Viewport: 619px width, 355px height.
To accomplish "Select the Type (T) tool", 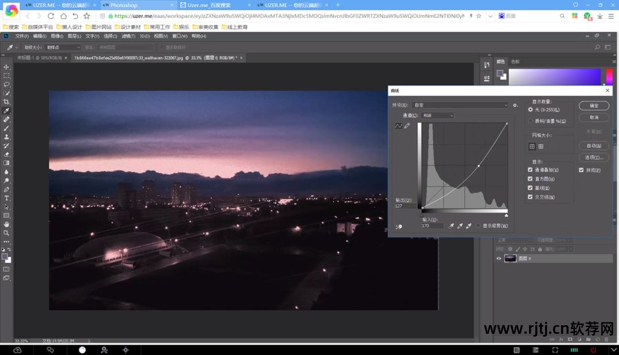I will coord(7,198).
